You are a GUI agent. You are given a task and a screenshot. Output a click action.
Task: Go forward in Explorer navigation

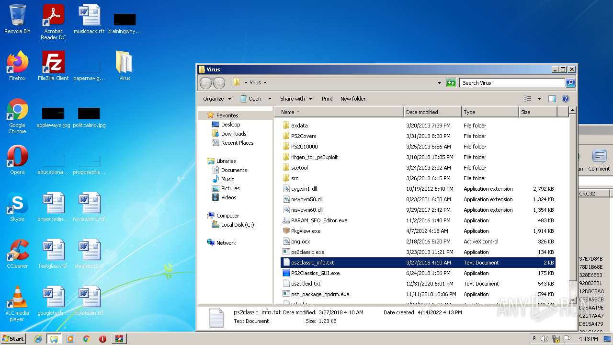tap(219, 83)
